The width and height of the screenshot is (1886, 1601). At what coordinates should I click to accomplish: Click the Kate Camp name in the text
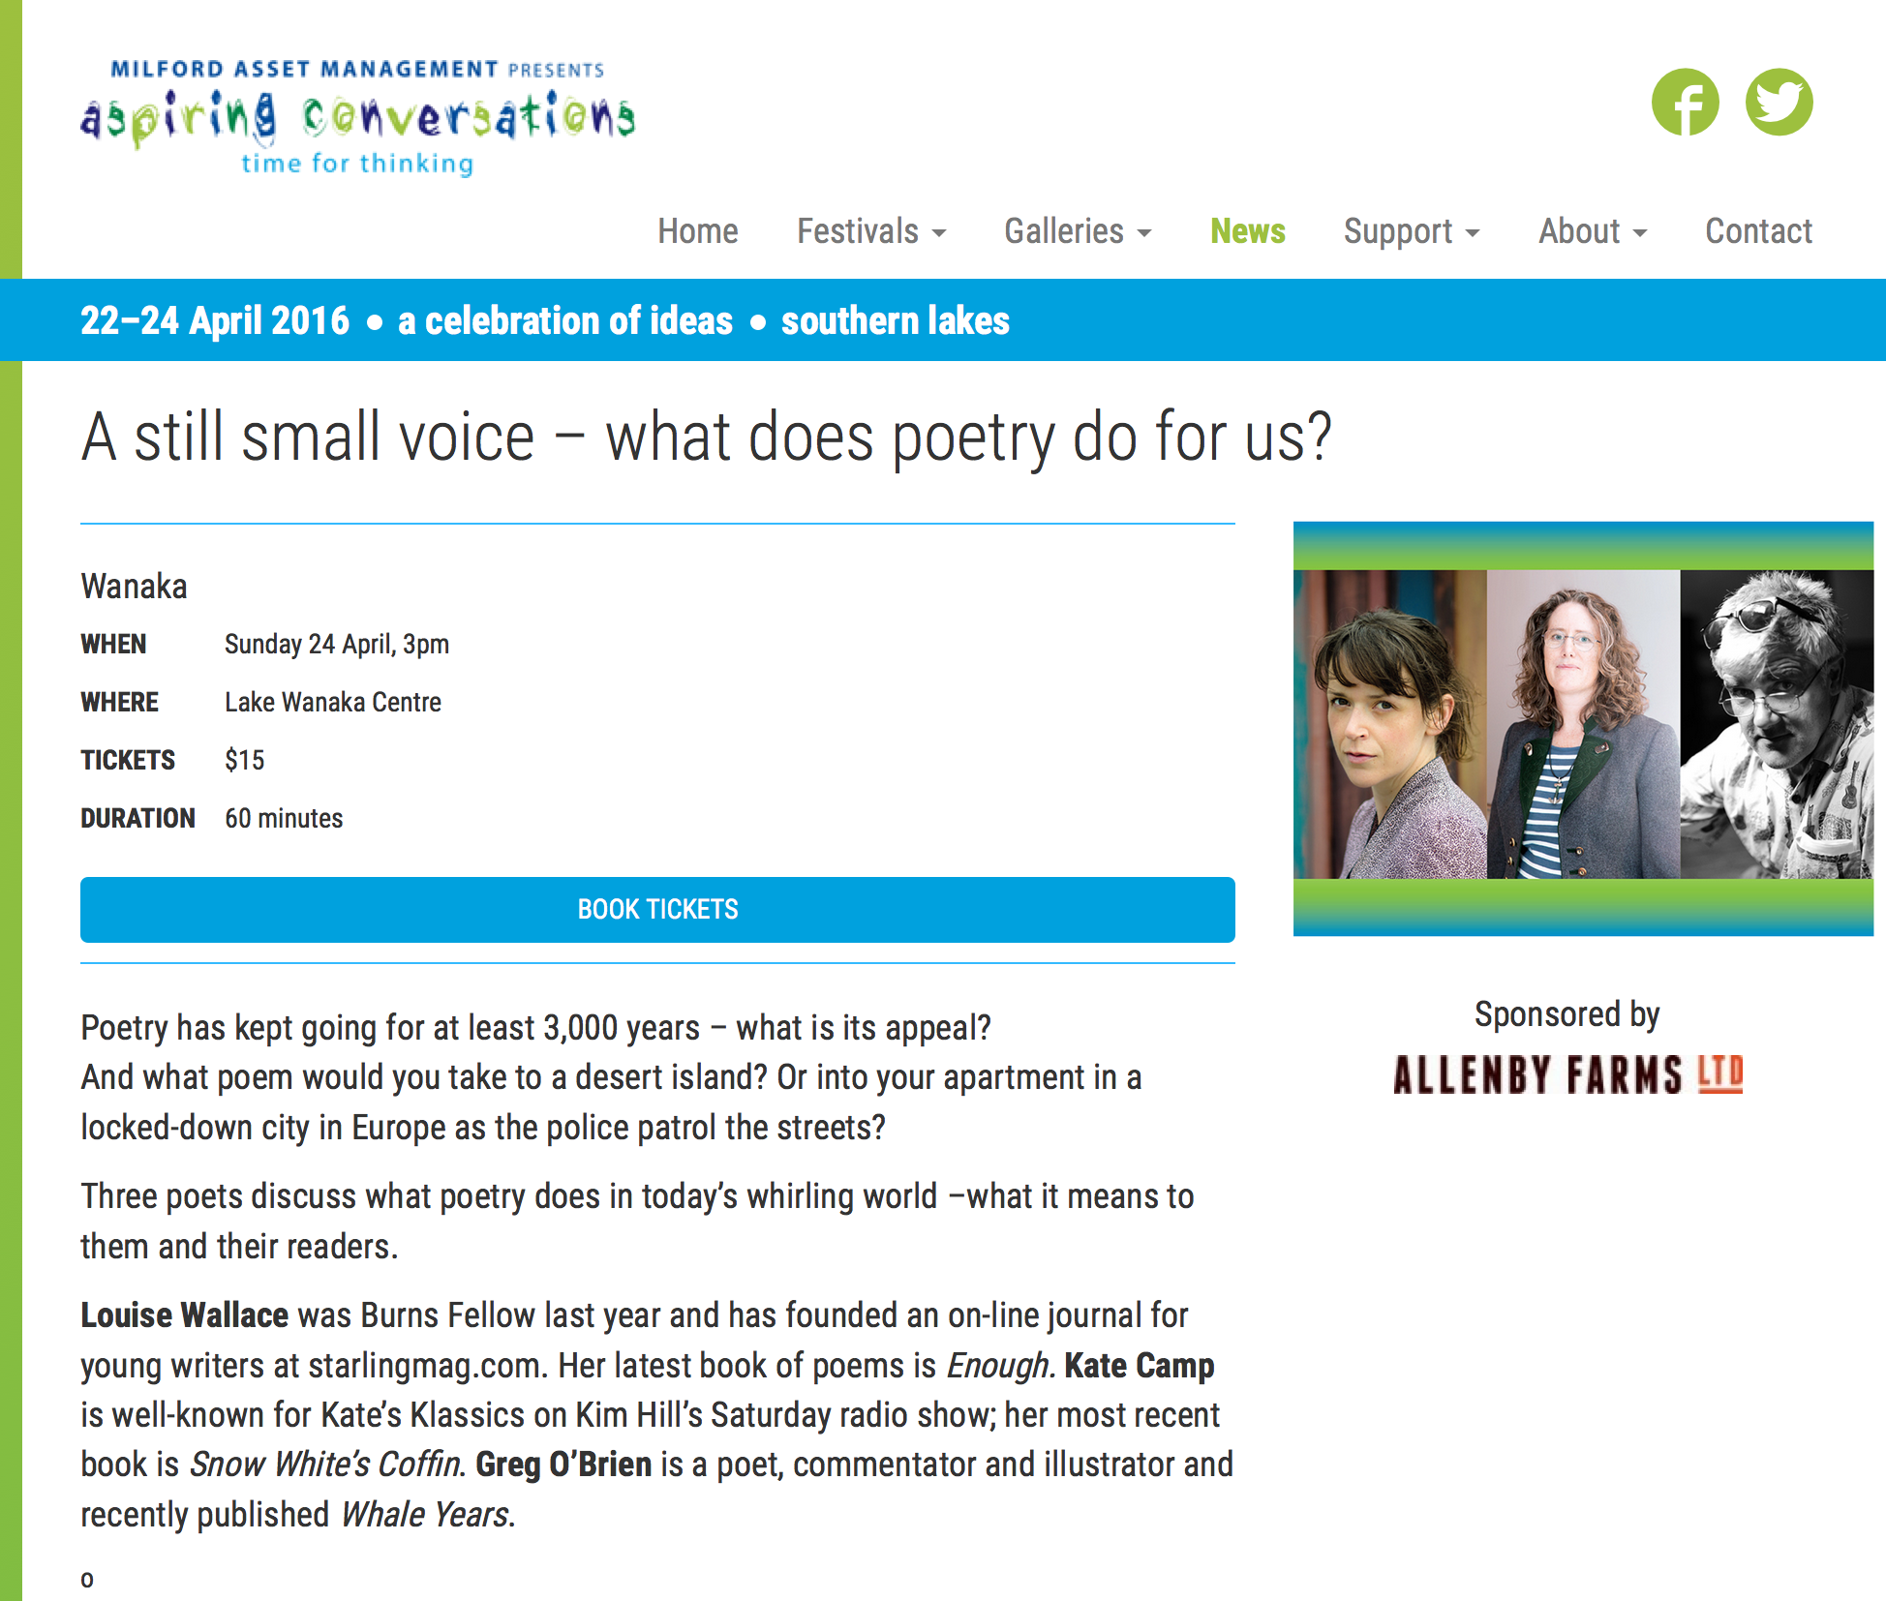(1139, 1366)
